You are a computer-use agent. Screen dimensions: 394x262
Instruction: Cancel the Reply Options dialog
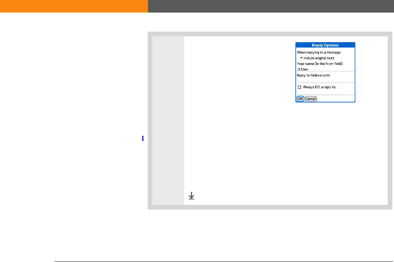pyautogui.click(x=311, y=99)
